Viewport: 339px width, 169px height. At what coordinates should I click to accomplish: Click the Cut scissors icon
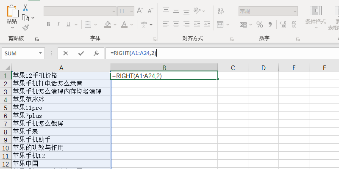[25, 8]
